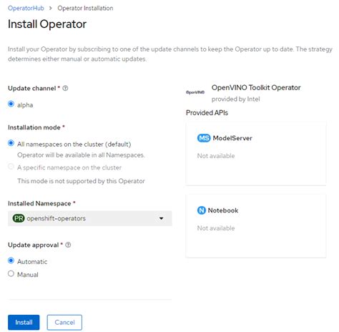Click the Install Operator page heading
The width and height of the screenshot is (339, 332).
[47, 24]
